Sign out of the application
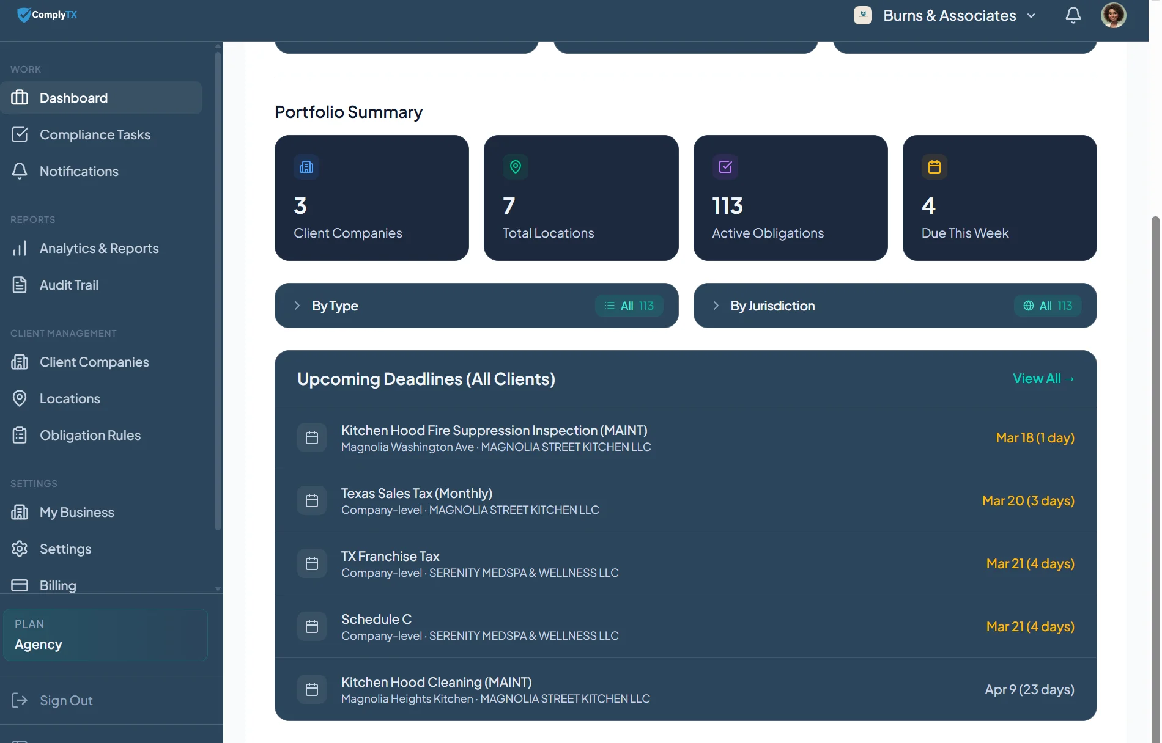The image size is (1162, 743). 65,700
